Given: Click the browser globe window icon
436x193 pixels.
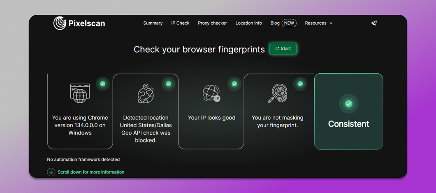Looking at the screenshot, I should coord(80,93).
